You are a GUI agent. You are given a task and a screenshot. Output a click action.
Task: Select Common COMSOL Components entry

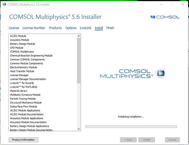click(x=27, y=60)
